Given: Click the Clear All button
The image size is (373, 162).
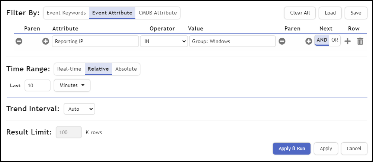Looking at the screenshot, I should [300, 13].
